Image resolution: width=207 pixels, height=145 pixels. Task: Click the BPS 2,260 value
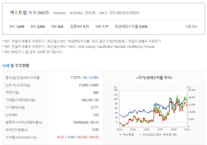(x=38, y=27)
